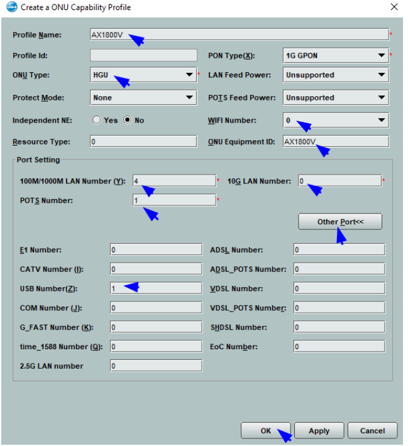Screen dimensions: 408x446
Task: Click the ADSL_POTS Number field
Action: click(339, 269)
